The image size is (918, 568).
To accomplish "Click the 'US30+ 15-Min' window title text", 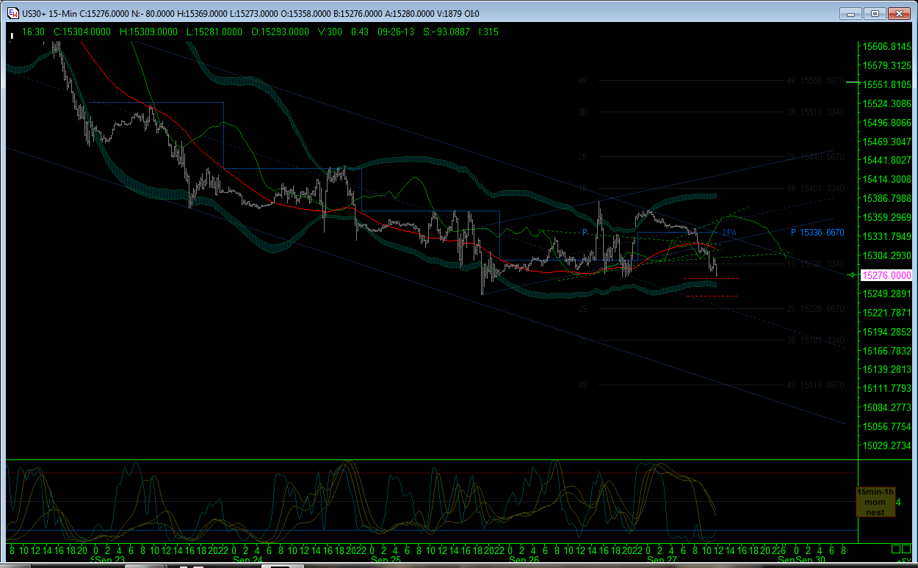I will point(50,13).
